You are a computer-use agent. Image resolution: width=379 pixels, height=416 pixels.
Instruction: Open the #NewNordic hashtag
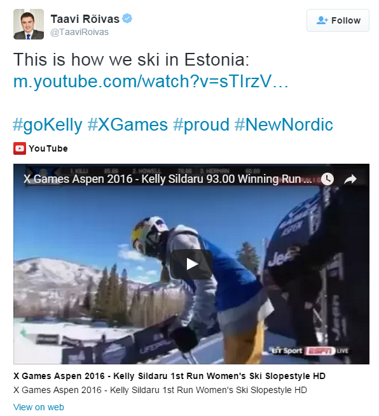284,124
